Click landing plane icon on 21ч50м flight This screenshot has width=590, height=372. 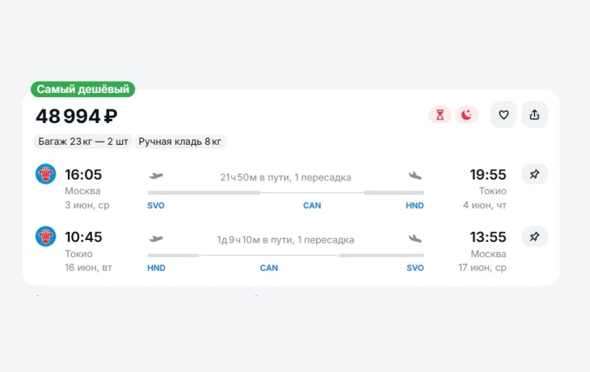(x=415, y=175)
